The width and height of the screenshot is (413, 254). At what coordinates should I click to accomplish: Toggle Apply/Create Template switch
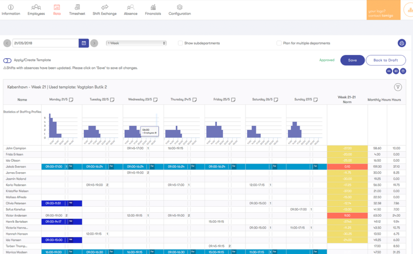pos(6,61)
